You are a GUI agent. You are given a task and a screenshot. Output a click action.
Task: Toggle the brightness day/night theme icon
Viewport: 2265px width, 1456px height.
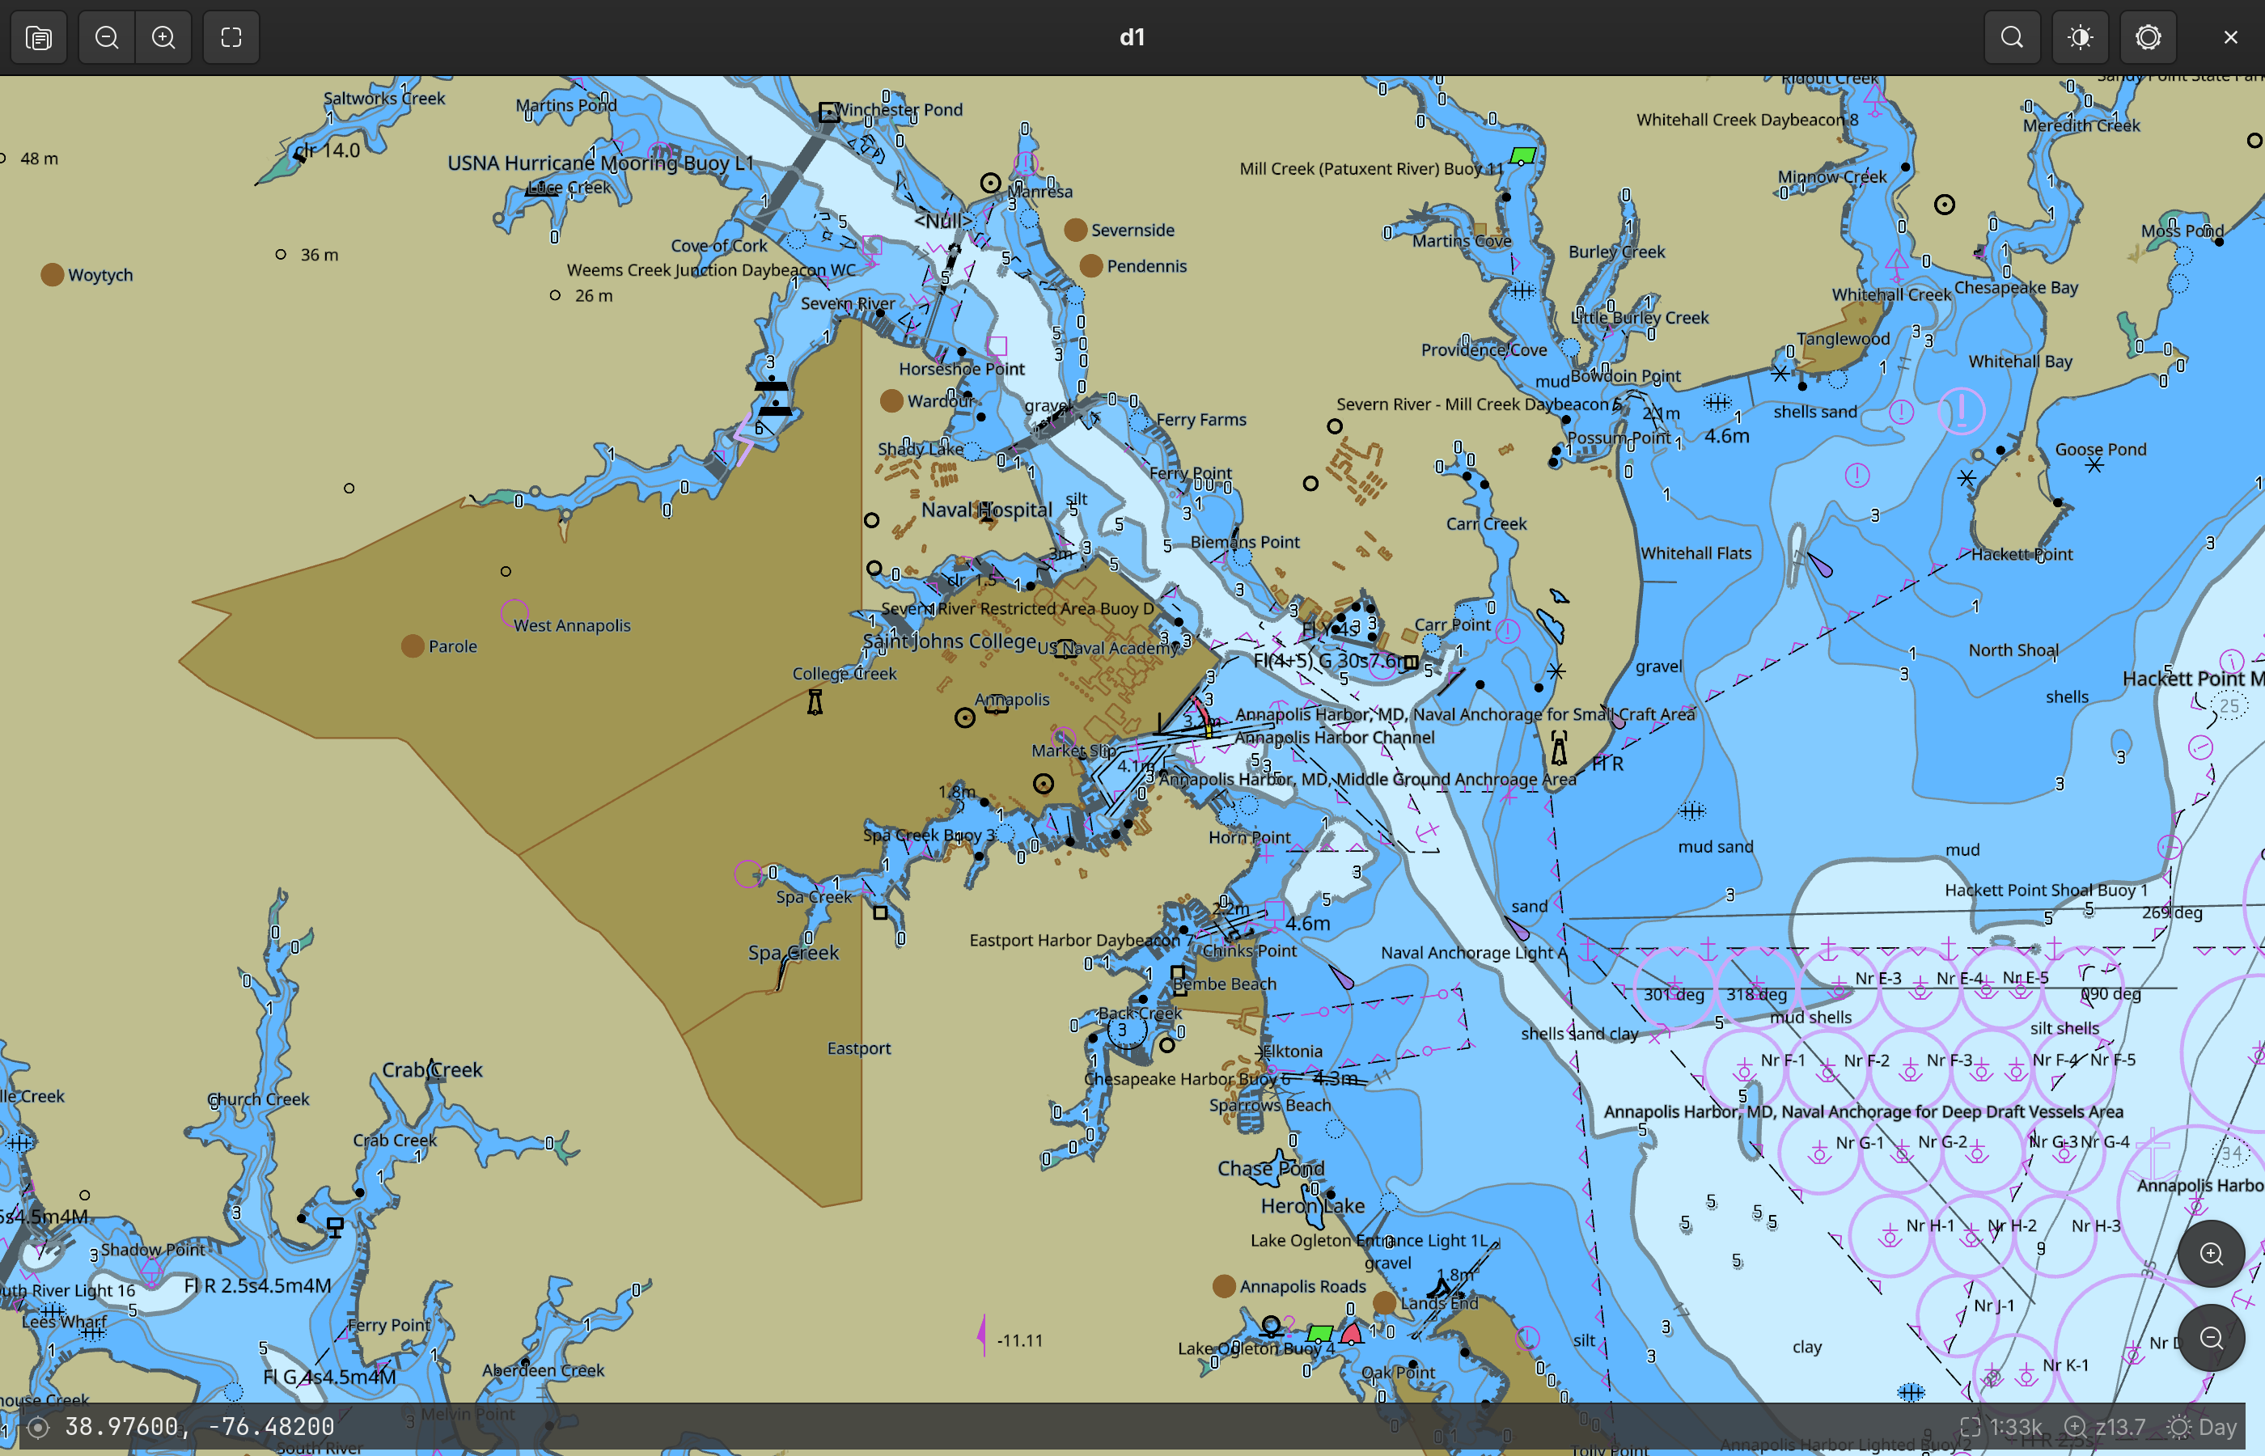coord(2081,38)
